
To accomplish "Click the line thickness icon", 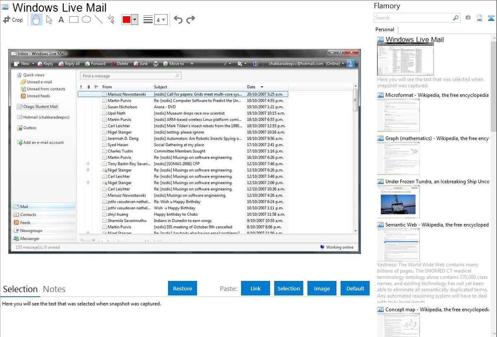I will point(148,20).
